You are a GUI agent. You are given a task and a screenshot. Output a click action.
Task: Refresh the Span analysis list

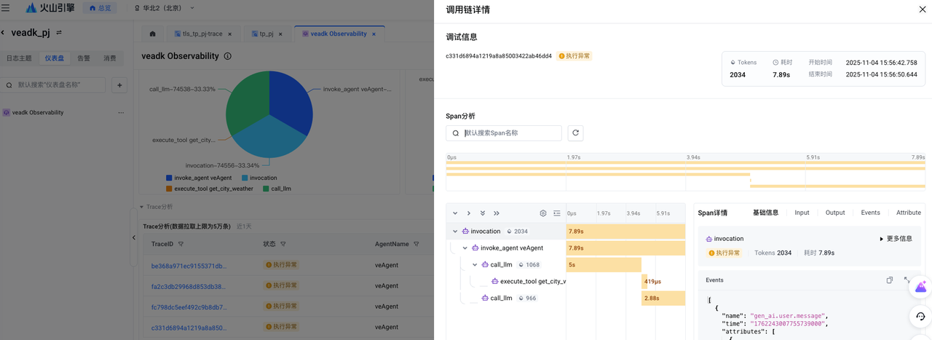coord(575,133)
